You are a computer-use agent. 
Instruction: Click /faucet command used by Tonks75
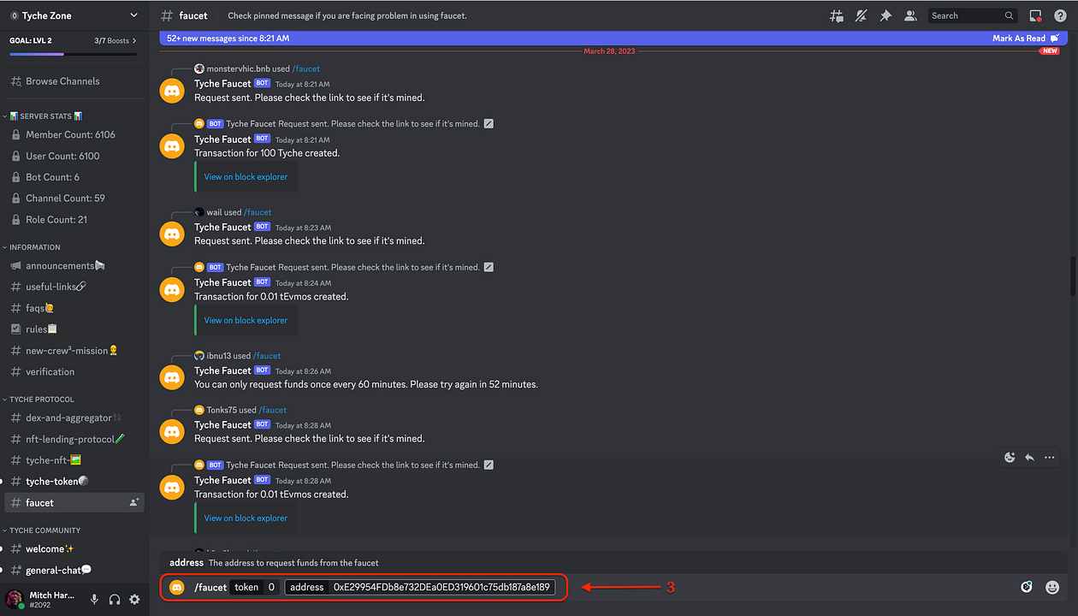click(273, 410)
